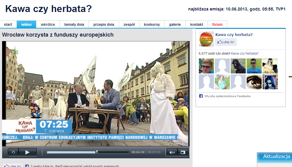Click the replay/restart video button
The width and height of the screenshot is (292, 167).
[13, 152]
